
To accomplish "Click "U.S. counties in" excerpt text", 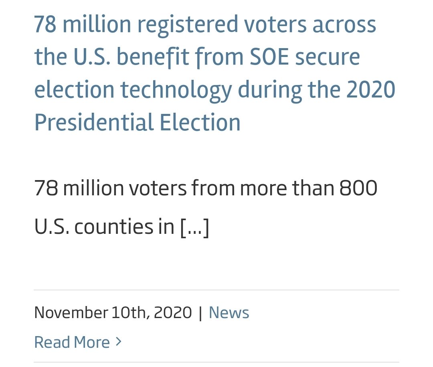I will coord(104,227).
